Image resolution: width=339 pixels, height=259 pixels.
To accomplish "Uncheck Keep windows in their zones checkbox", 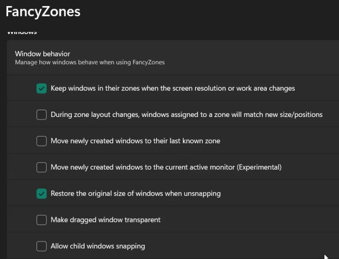I will coord(42,88).
